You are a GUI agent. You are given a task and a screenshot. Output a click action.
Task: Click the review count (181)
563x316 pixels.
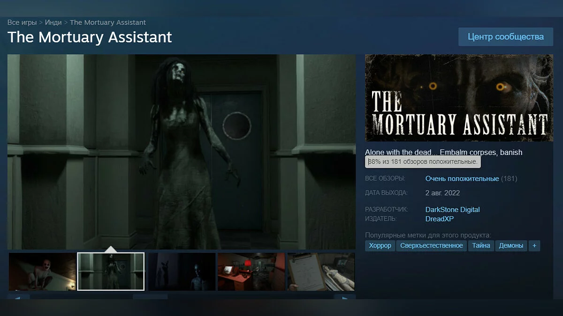coord(509,179)
